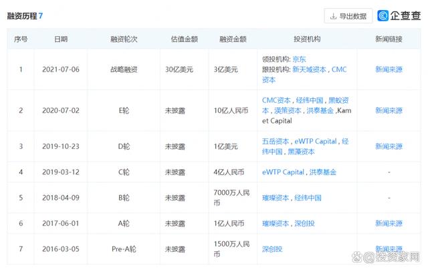This screenshot has width=428, height=272.
Task: Click the Pre-A轮 round cell
Action: [x=124, y=249]
